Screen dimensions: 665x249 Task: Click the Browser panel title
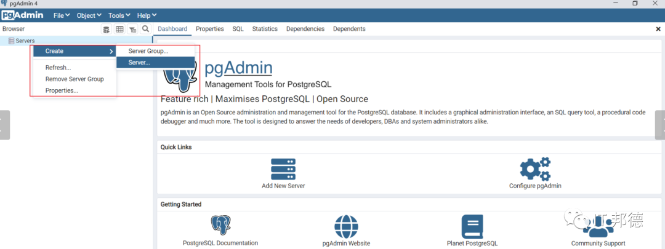pos(14,29)
